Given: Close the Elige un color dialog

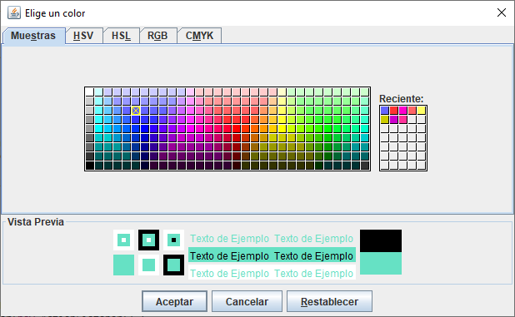Looking at the screenshot, I should point(501,12).
